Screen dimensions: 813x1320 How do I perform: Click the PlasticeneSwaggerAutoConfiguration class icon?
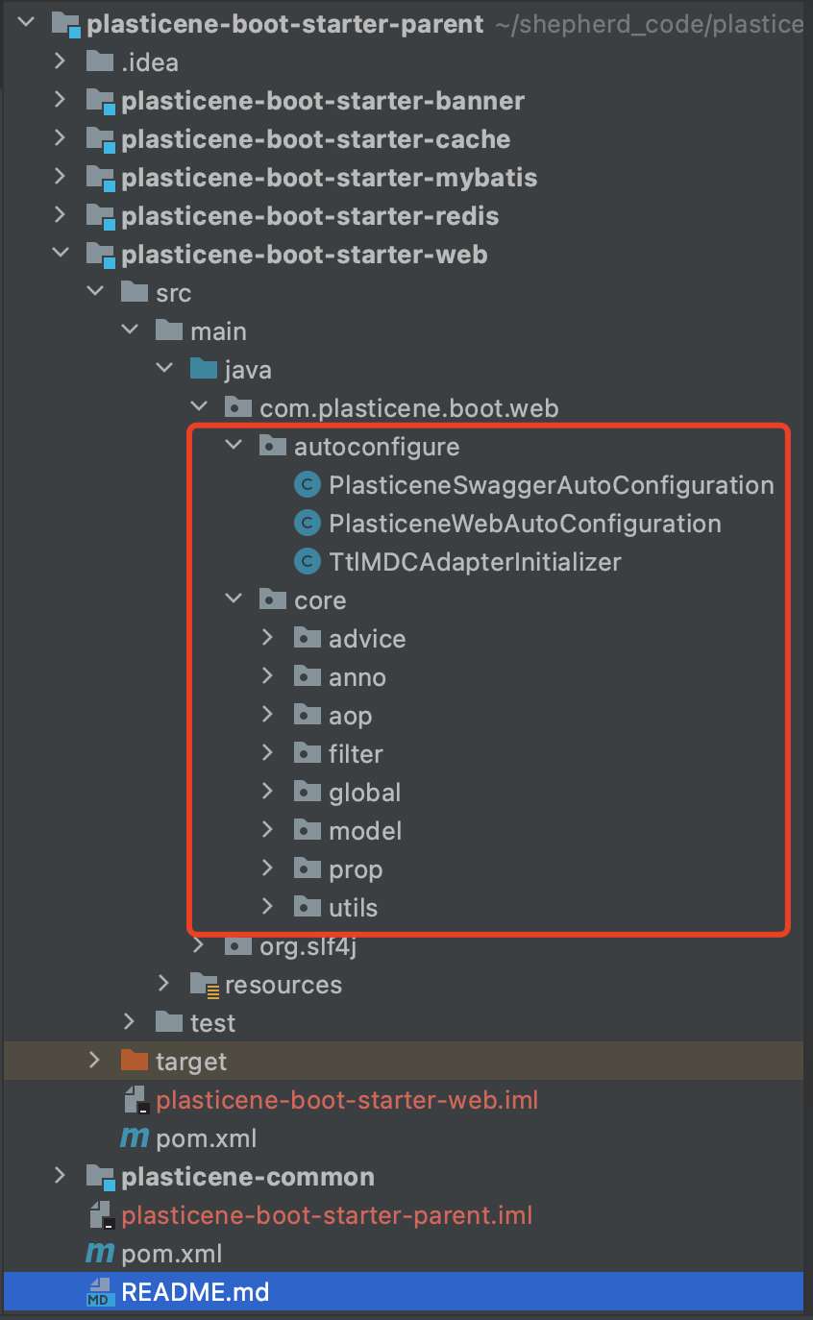tap(307, 485)
